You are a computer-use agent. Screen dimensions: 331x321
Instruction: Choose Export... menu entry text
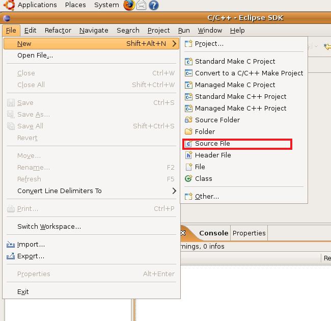(x=31, y=256)
